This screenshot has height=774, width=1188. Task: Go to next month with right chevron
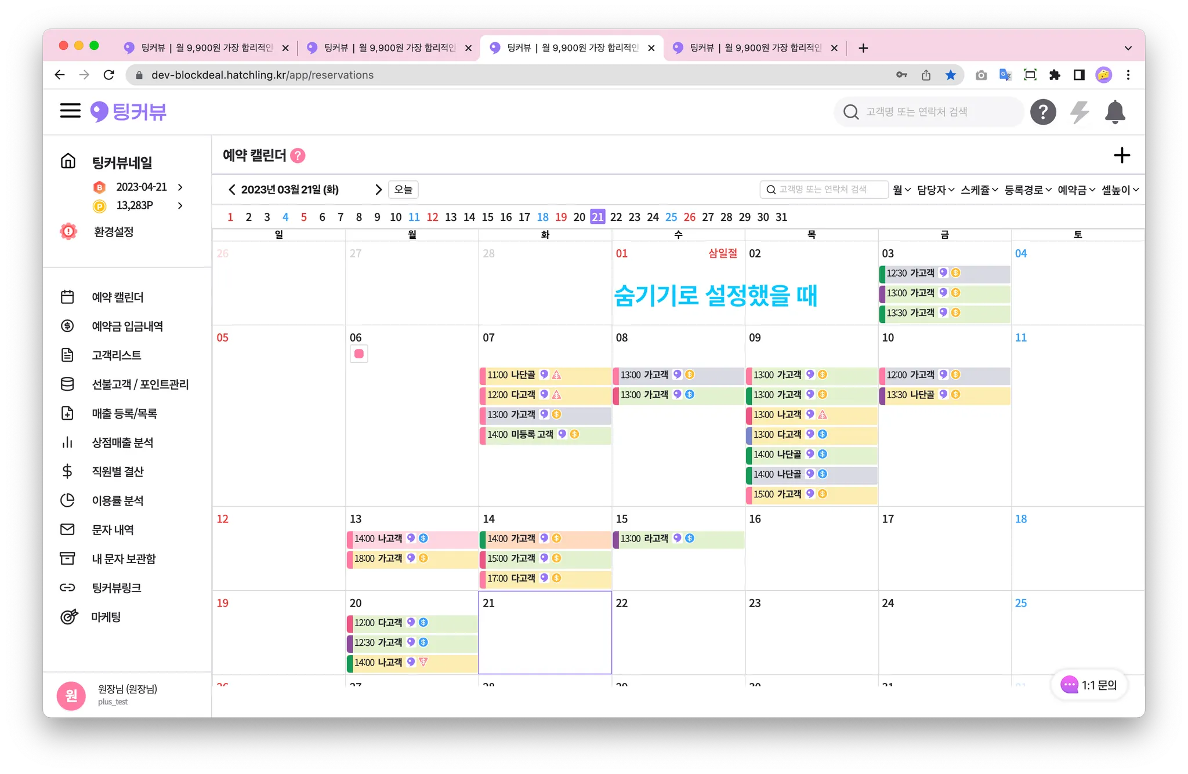378,190
